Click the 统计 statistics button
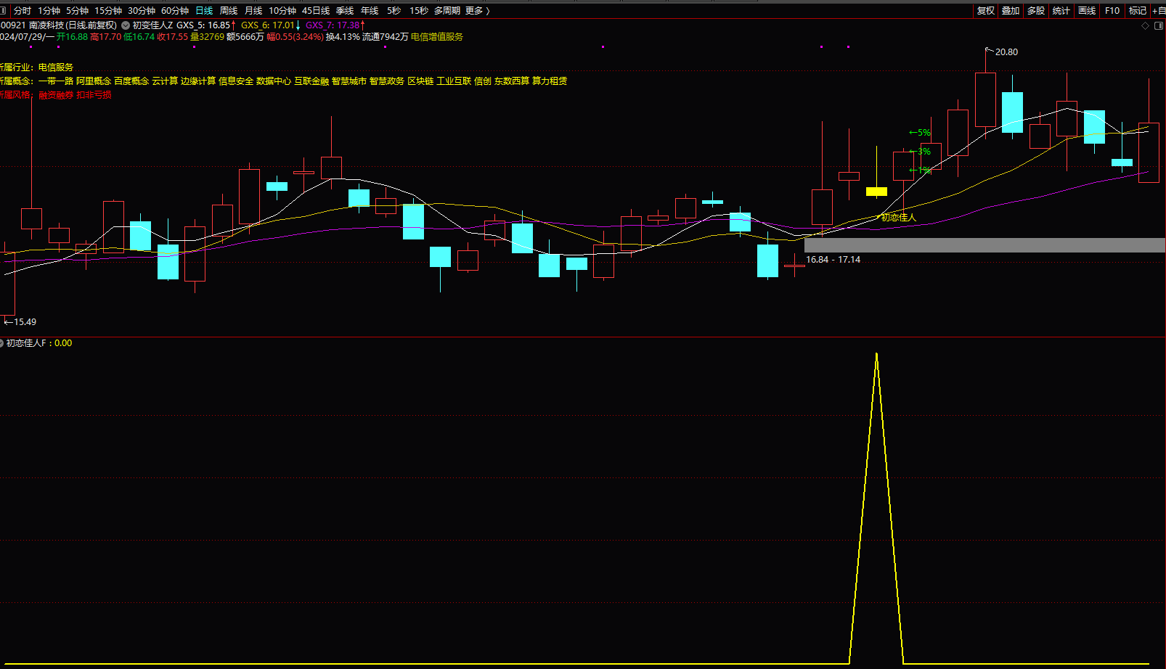 [x=1061, y=11]
